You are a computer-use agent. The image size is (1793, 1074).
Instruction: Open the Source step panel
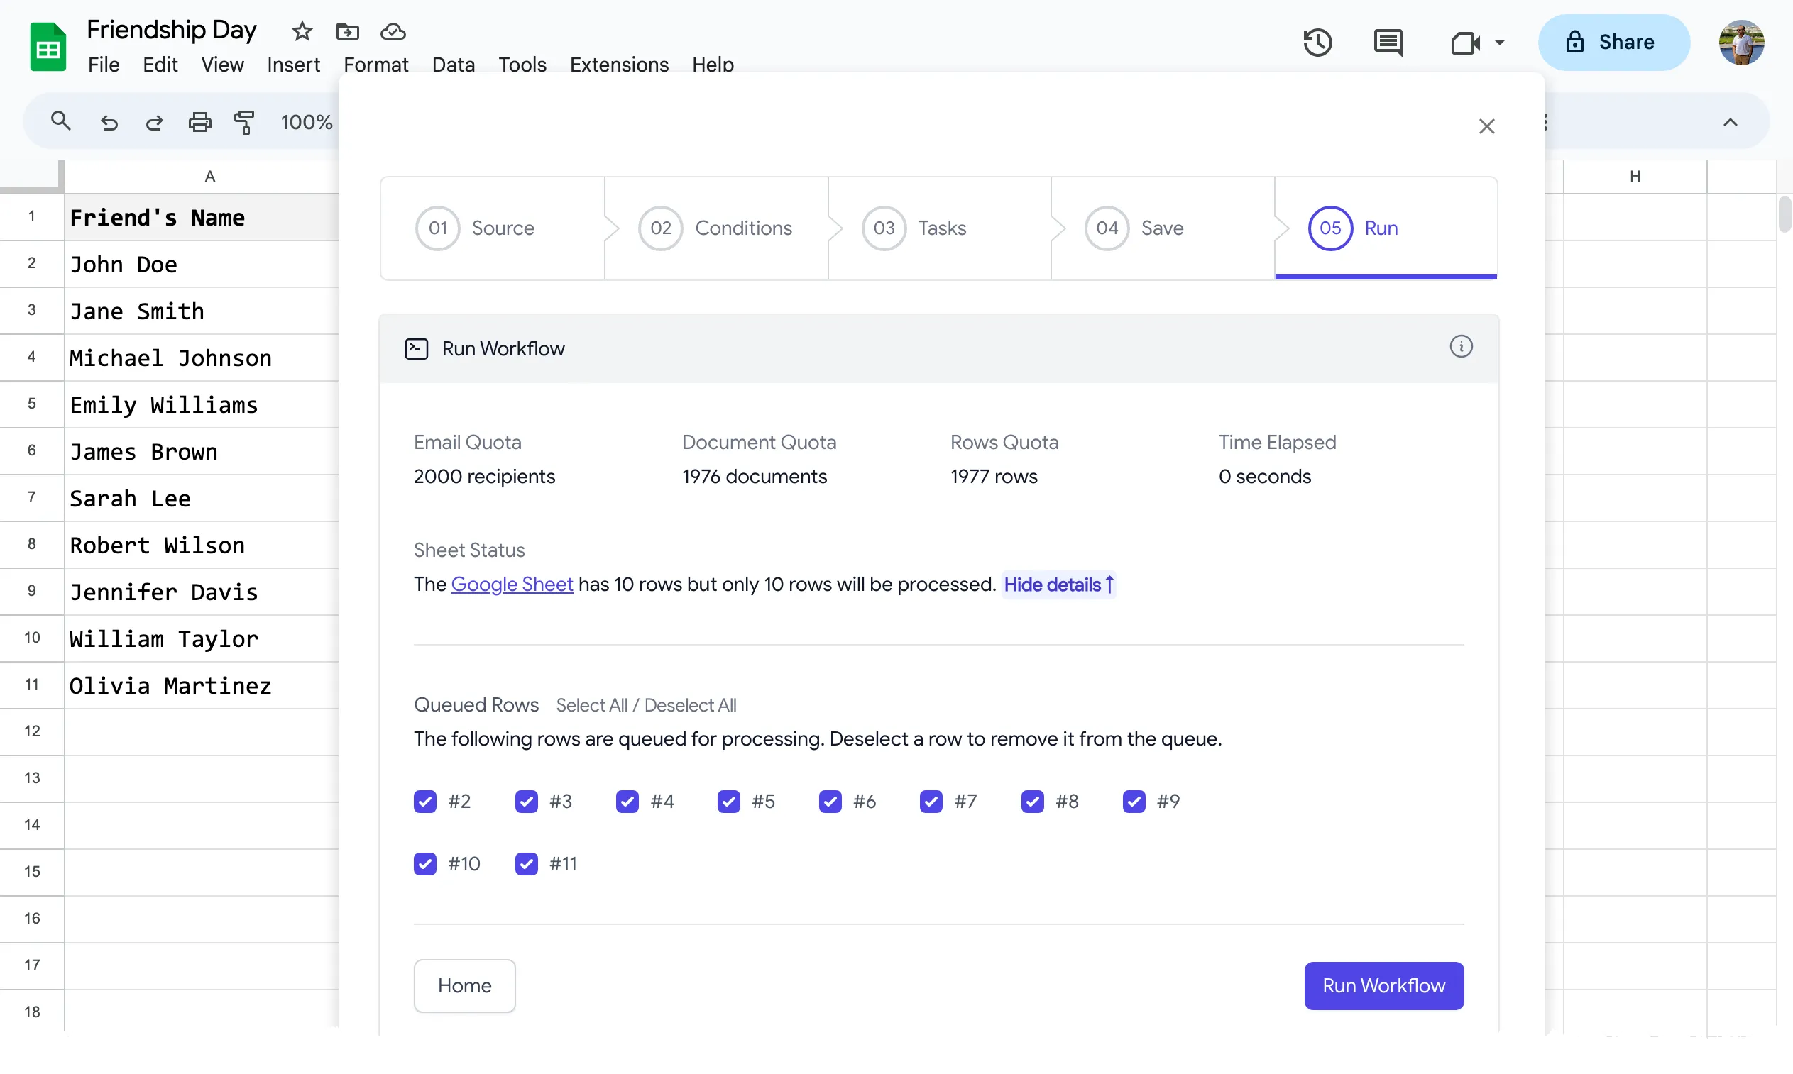coord(499,228)
